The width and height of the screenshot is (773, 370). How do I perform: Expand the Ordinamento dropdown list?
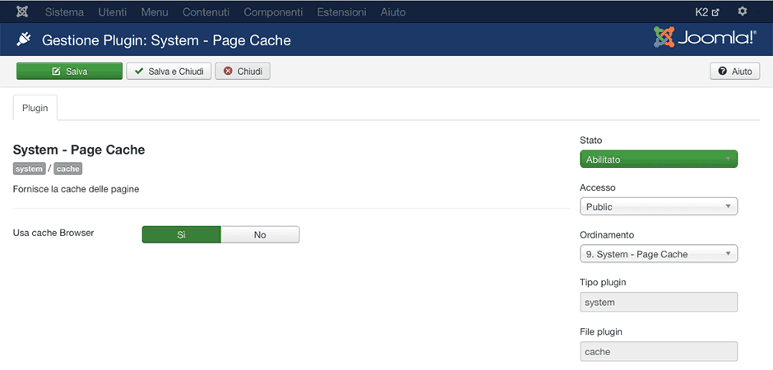[658, 254]
